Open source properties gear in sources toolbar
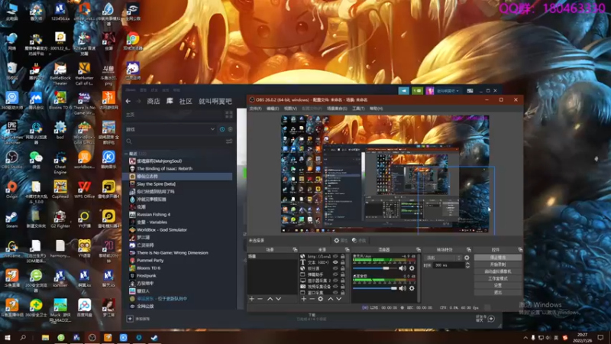The image size is (611, 344). click(x=320, y=299)
